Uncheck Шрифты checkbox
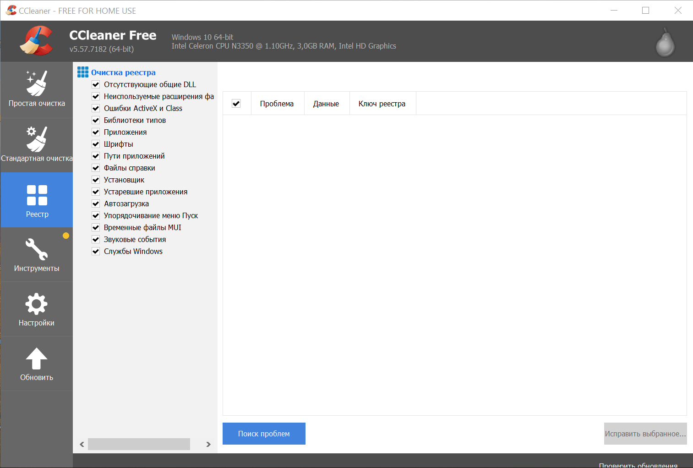The image size is (693, 468). point(96,144)
